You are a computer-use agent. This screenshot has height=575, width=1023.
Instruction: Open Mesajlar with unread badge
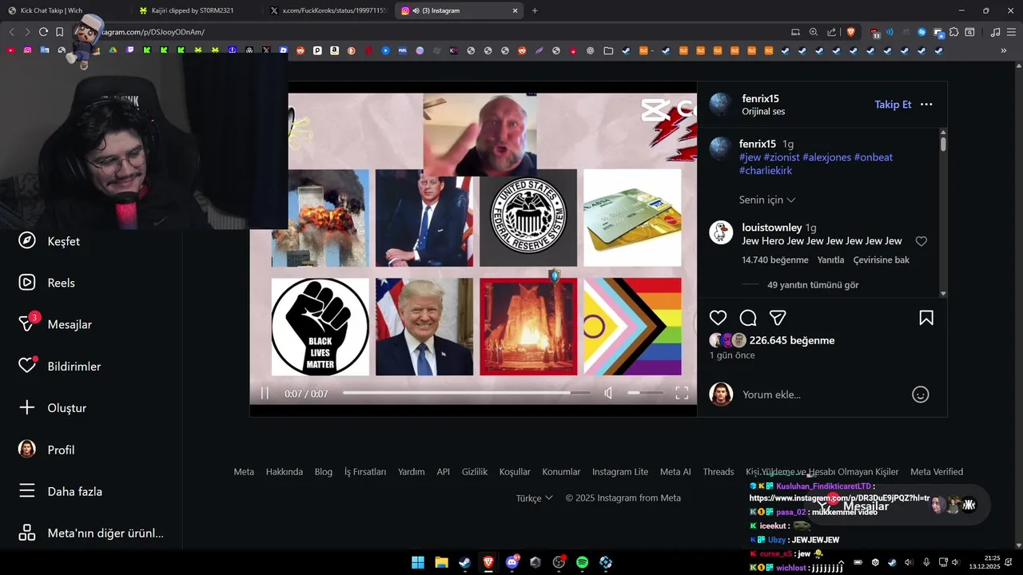click(55, 324)
